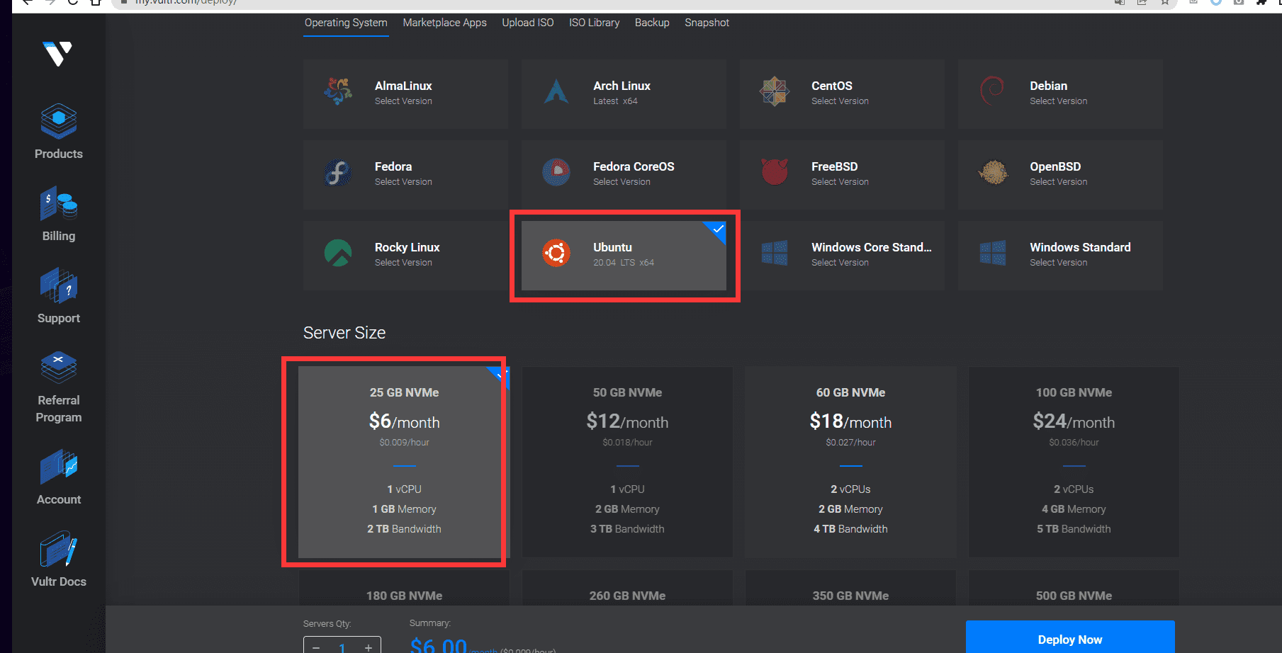Choose the Debian swirl icon
Image resolution: width=1282 pixels, height=653 pixels.
click(x=993, y=91)
